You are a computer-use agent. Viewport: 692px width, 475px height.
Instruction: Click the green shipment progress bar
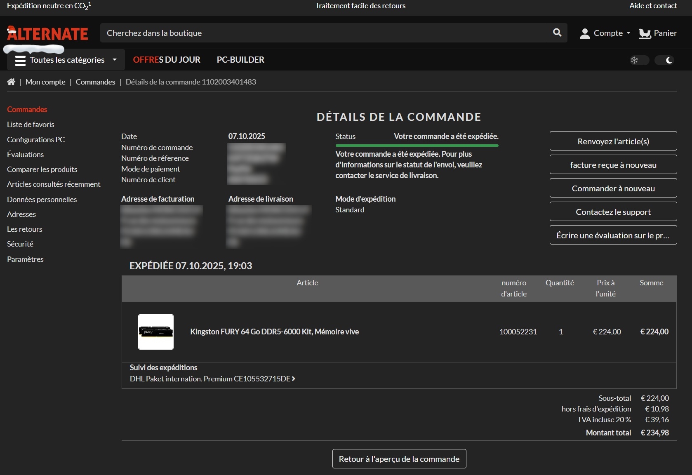pyautogui.click(x=417, y=146)
